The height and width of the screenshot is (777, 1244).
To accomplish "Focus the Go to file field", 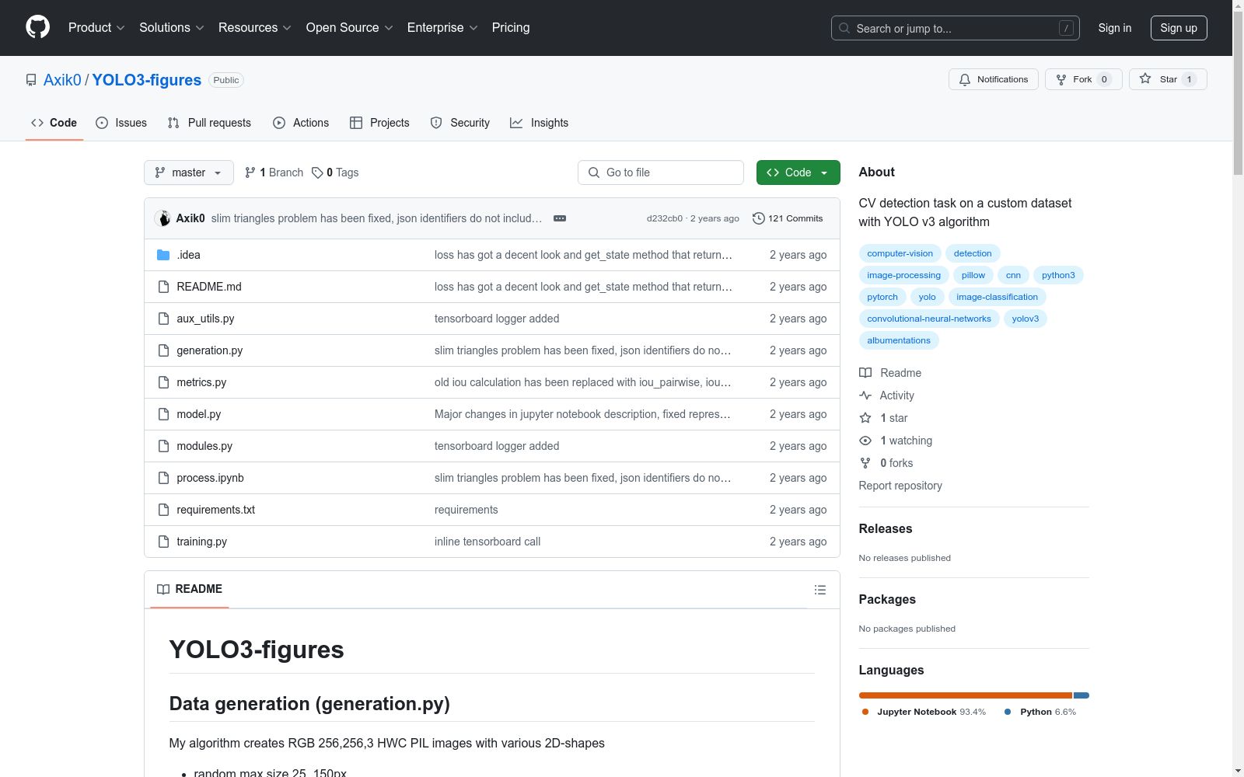I will [661, 172].
